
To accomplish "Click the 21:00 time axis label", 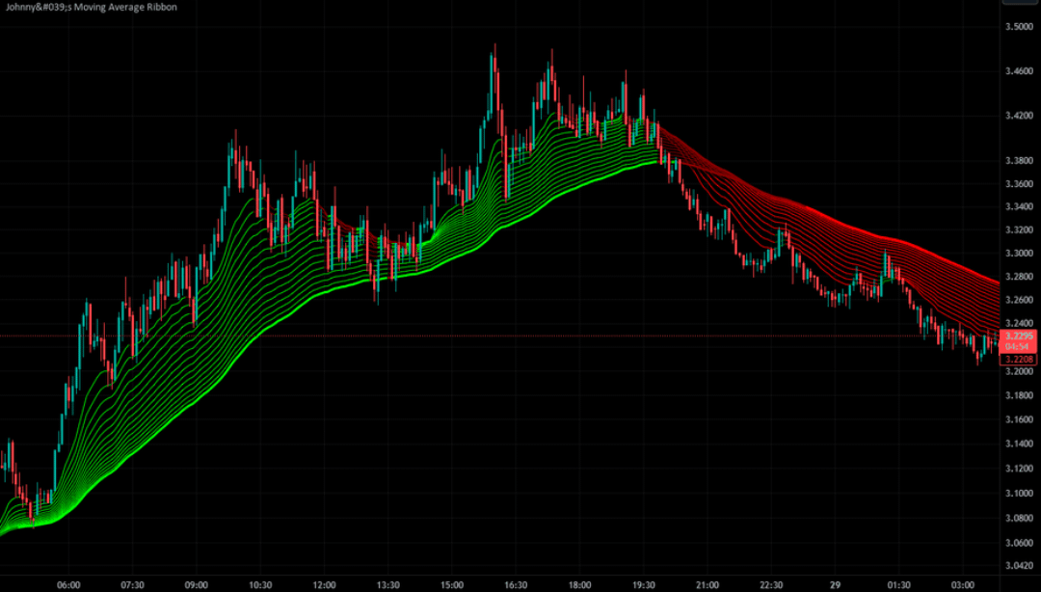I will (x=707, y=585).
